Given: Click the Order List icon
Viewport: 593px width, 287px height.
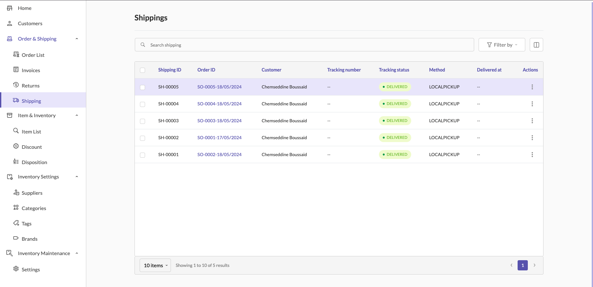Looking at the screenshot, I should click(16, 54).
